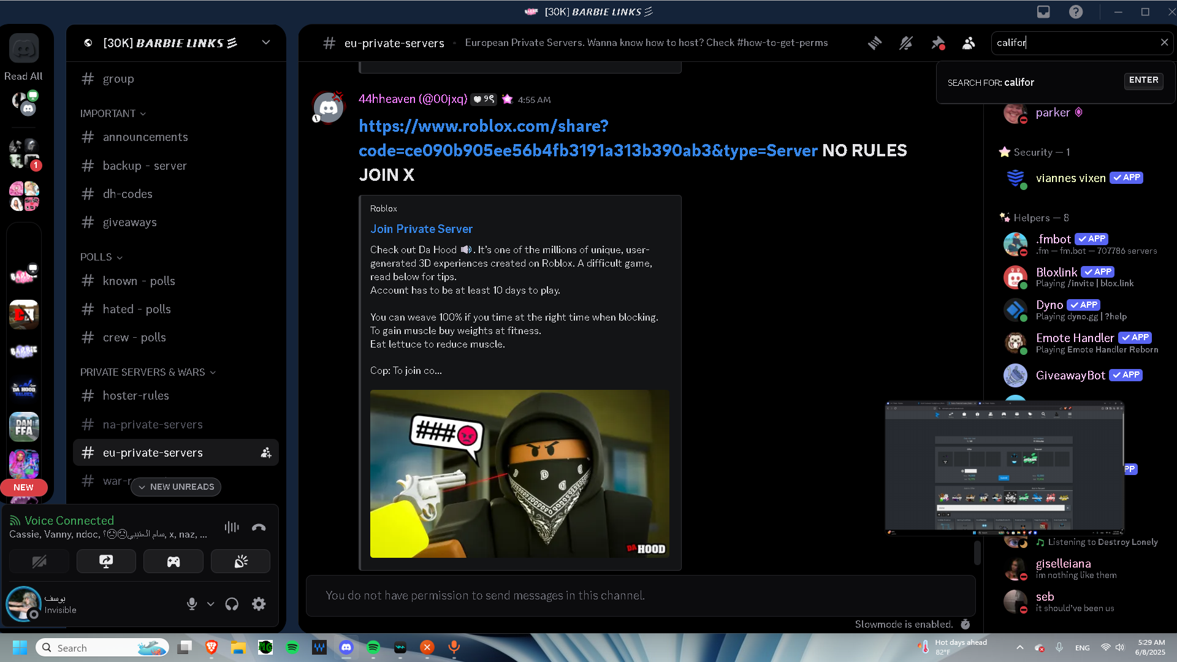This screenshot has width=1177, height=662.
Task: Open noise suppression options icon
Action: coord(232,527)
